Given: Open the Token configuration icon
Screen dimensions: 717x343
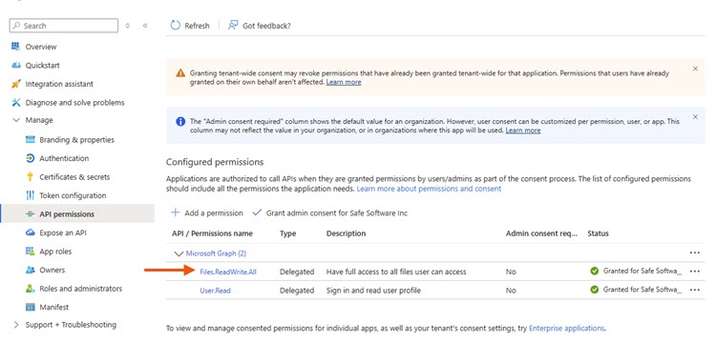Looking at the screenshot, I should coord(31,195).
